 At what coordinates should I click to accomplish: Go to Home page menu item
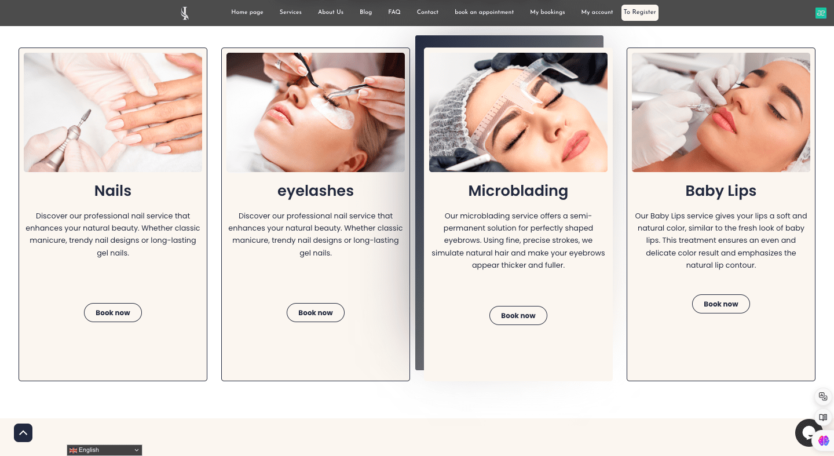(x=247, y=12)
